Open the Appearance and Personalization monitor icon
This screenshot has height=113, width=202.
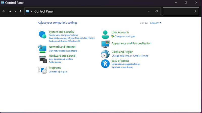[x=105, y=44]
